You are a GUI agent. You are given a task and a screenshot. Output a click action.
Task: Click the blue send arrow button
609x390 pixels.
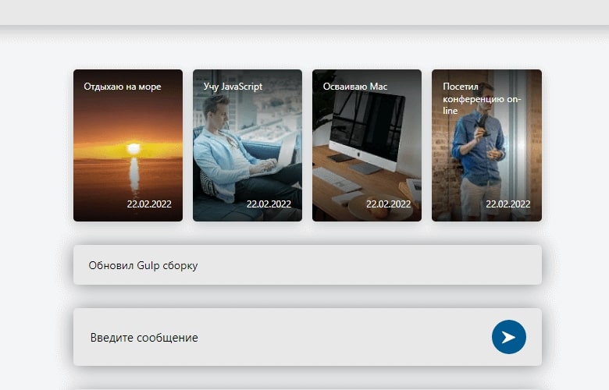[x=509, y=337]
